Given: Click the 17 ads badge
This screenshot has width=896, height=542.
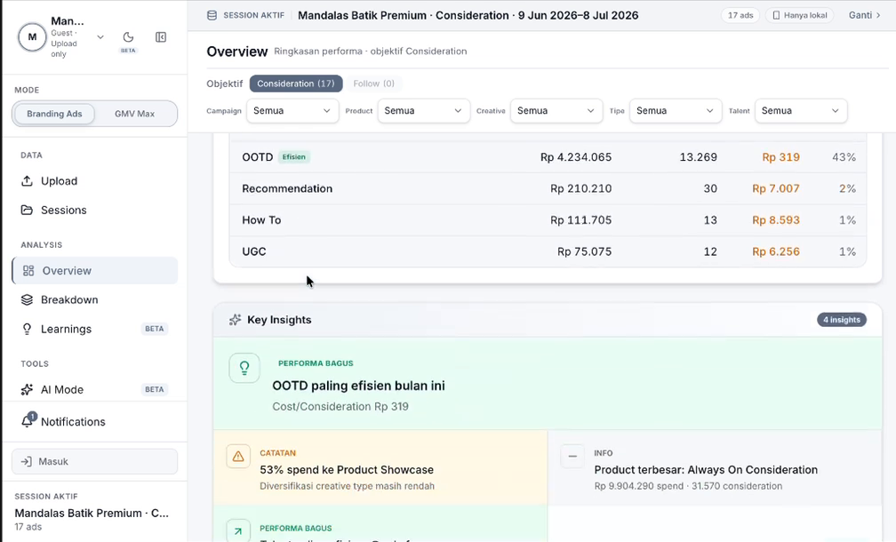Looking at the screenshot, I should pos(740,15).
